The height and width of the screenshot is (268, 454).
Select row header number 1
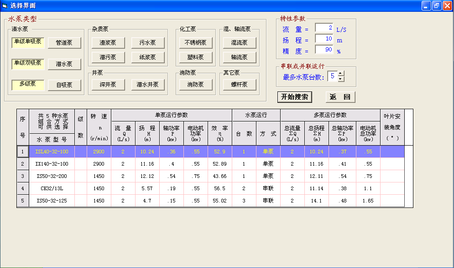(22, 152)
